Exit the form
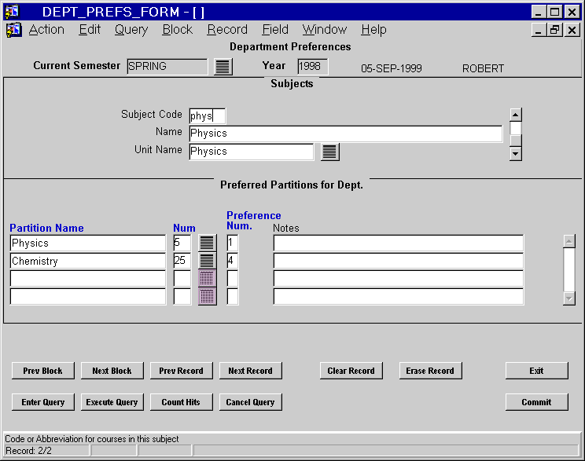Image resolution: width=585 pixels, height=461 pixels. tap(536, 371)
